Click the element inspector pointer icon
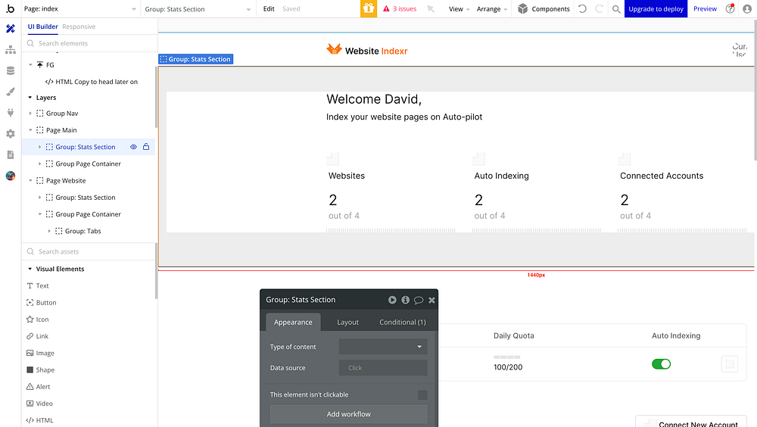Screen dimensions: 757x427 pyautogui.click(x=431, y=8)
